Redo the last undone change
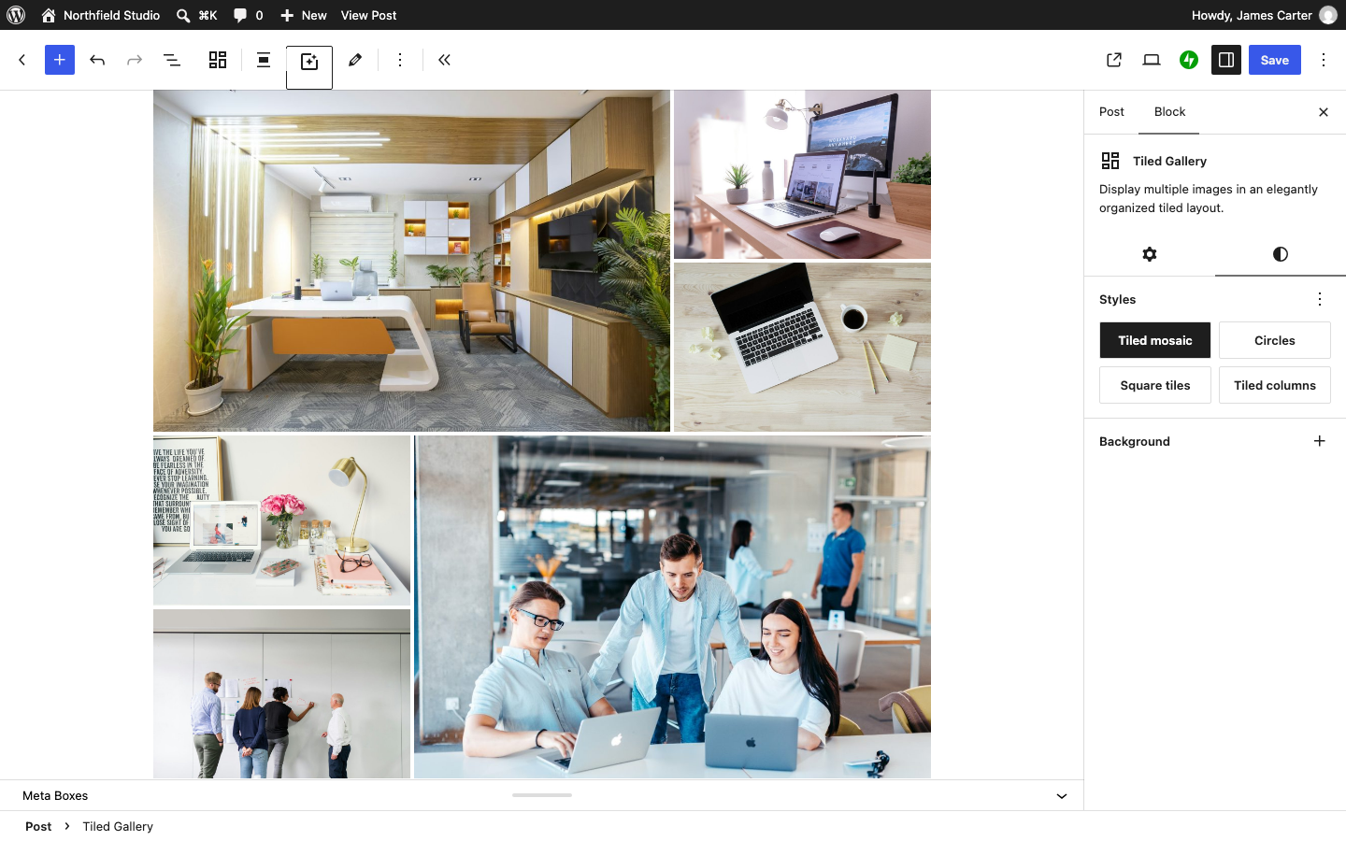Image resolution: width=1346 pixels, height=841 pixels. (135, 60)
